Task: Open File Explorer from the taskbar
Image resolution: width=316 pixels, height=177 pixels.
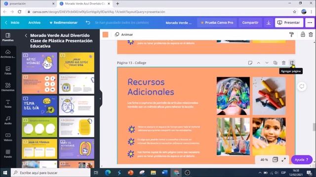Action: click(x=153, y=173)
